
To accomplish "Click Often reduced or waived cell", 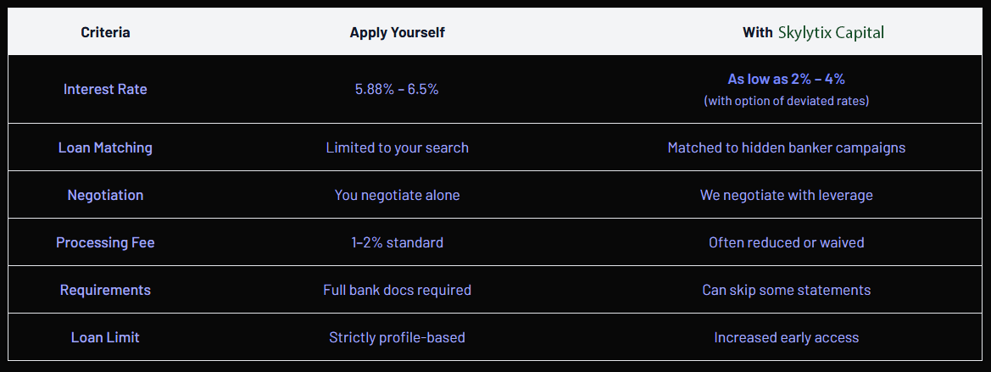I will (x=786, y=242).
